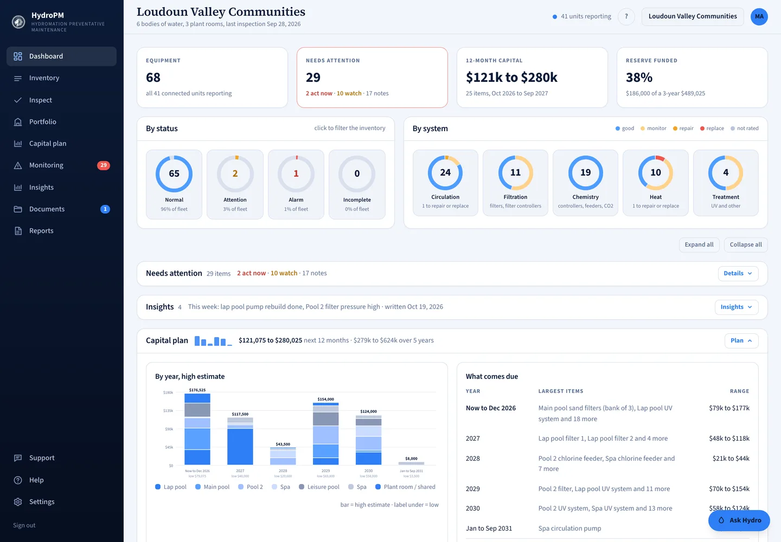Click the mini bar sparkline beside Capital plan
This screenshot has width=781, height=542.
213,341
